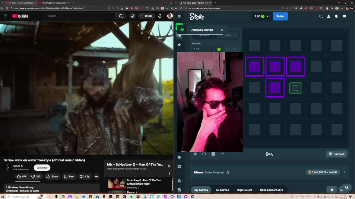Open the sportsbook icon in Stake sidebar
355x199 pixels.
tap(179, 158)
